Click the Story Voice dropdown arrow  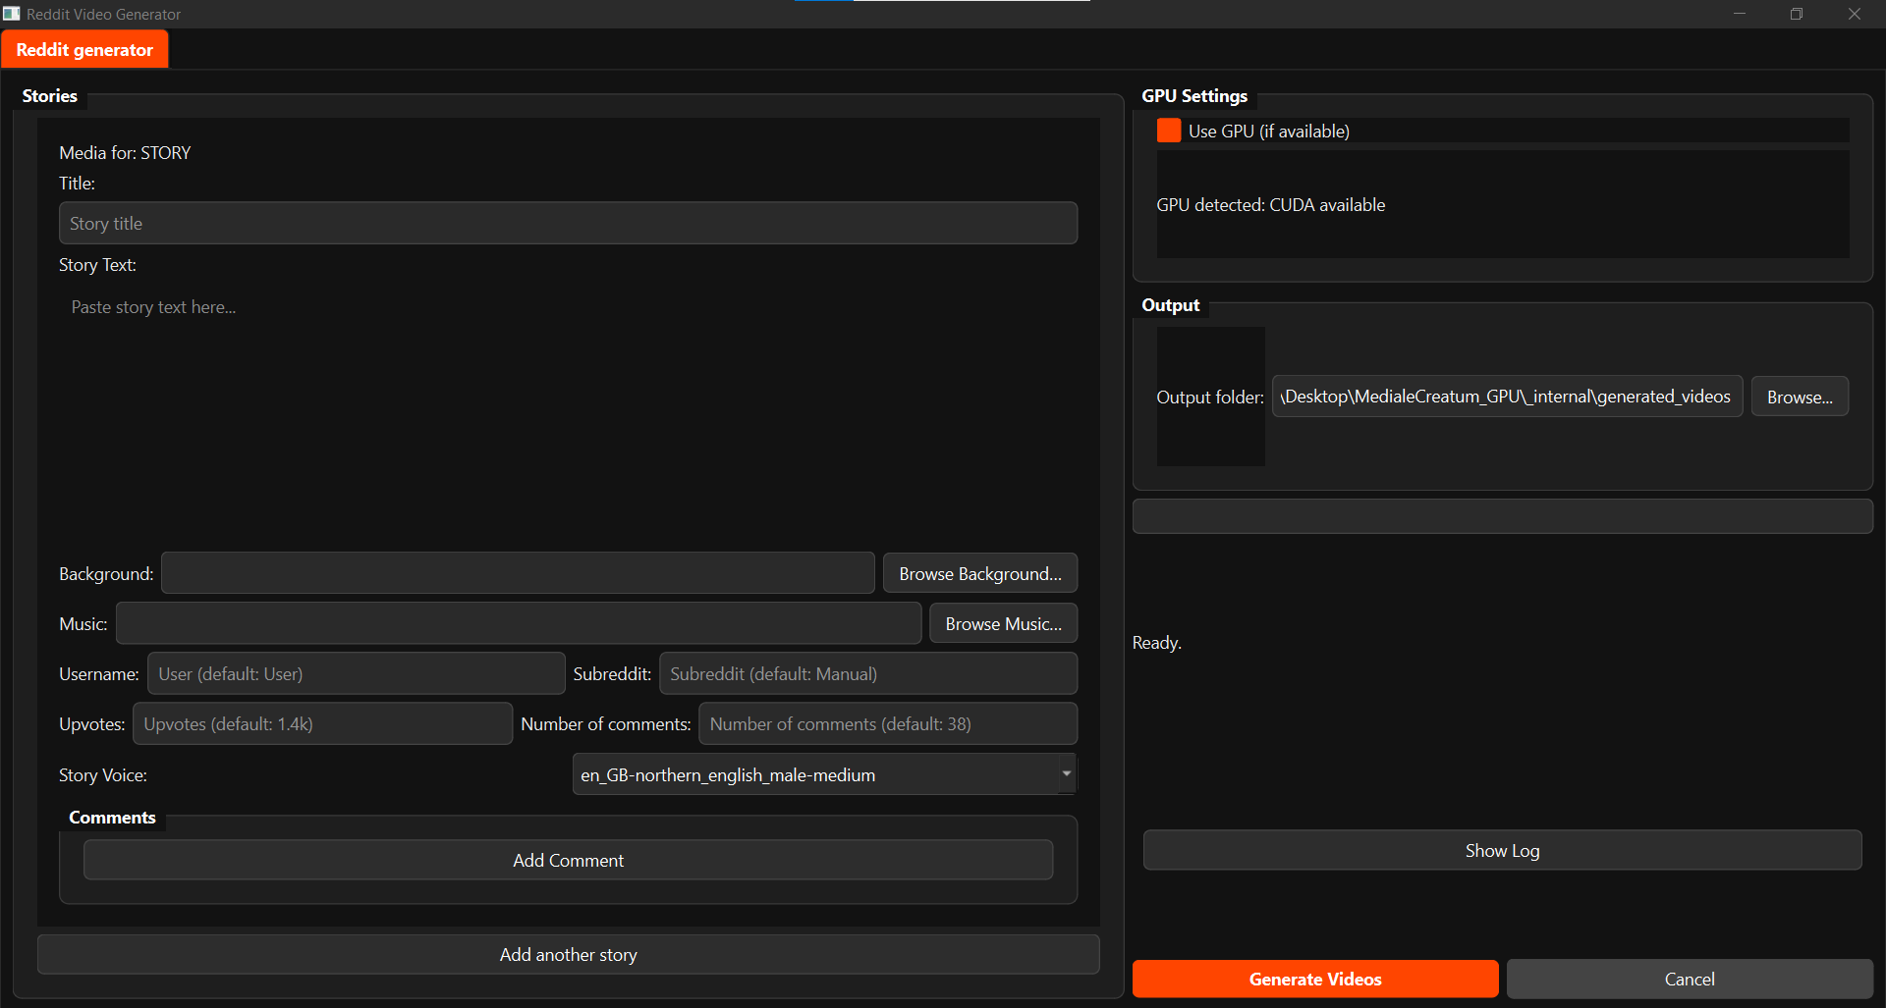[x=1066, y=774]
